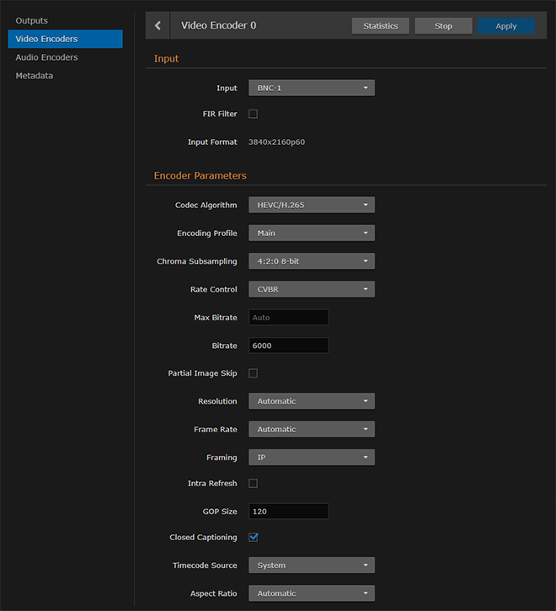Open Outputs in the sidebar
556x611 pixels.
pyautogui.click(x=32, y=20)
